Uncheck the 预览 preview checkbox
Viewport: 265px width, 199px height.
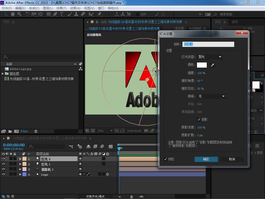click(165, 159)
